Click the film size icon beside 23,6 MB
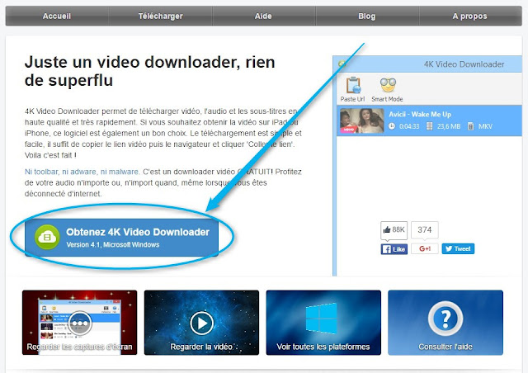 click(x=429, y=126)
